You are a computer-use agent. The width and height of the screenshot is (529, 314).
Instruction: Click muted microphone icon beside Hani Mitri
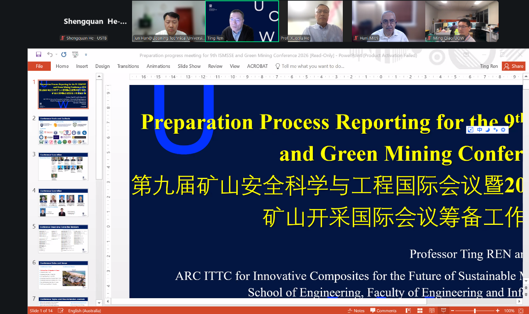[x=356, y=38]
